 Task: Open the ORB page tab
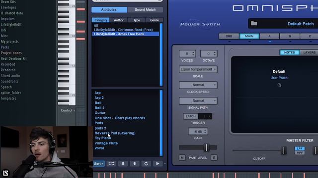pyautogui.click(x=229, y=36)
